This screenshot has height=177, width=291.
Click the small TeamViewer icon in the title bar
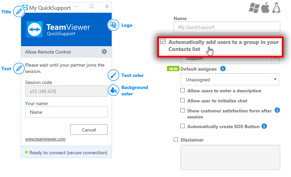[x=25, y=7]
